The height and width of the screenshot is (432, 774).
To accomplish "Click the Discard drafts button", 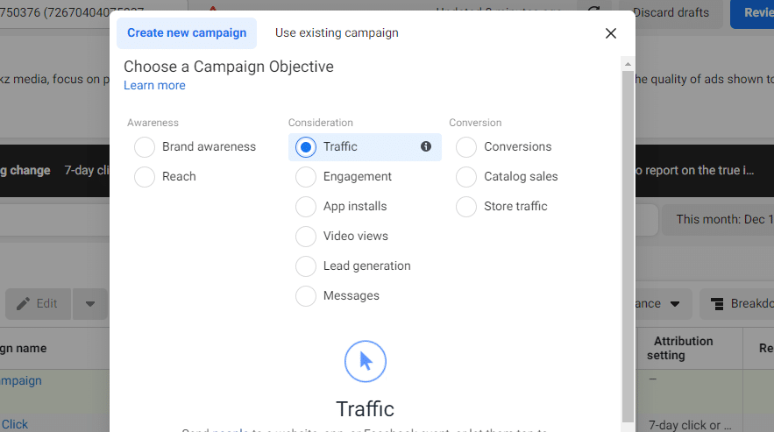I will tap(672, 11).
